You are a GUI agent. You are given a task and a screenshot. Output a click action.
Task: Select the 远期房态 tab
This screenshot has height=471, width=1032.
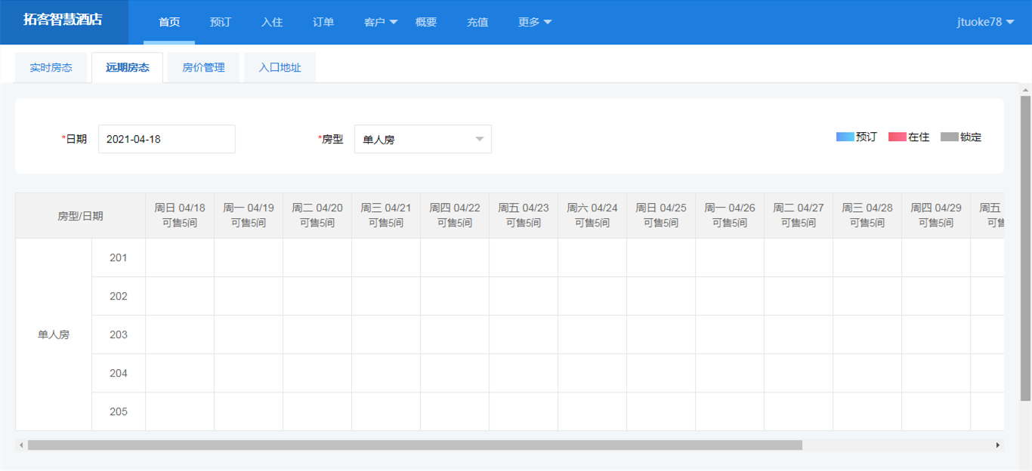point(128,67)
